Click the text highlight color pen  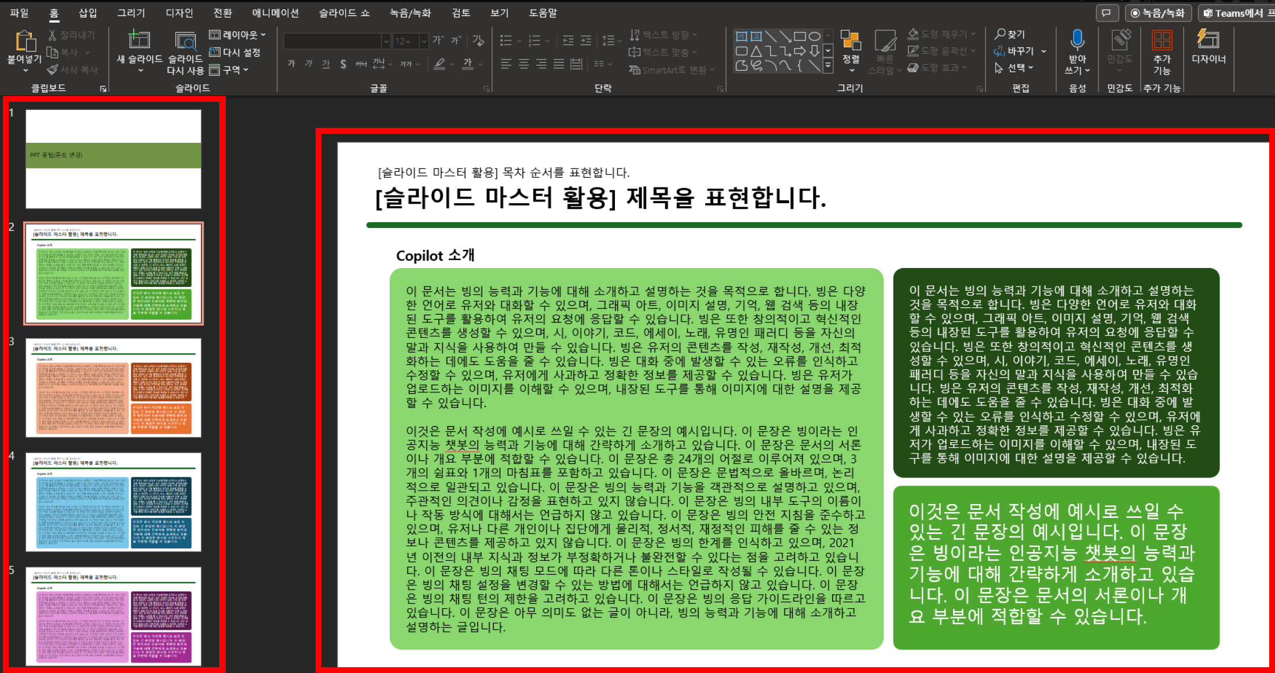439,64
